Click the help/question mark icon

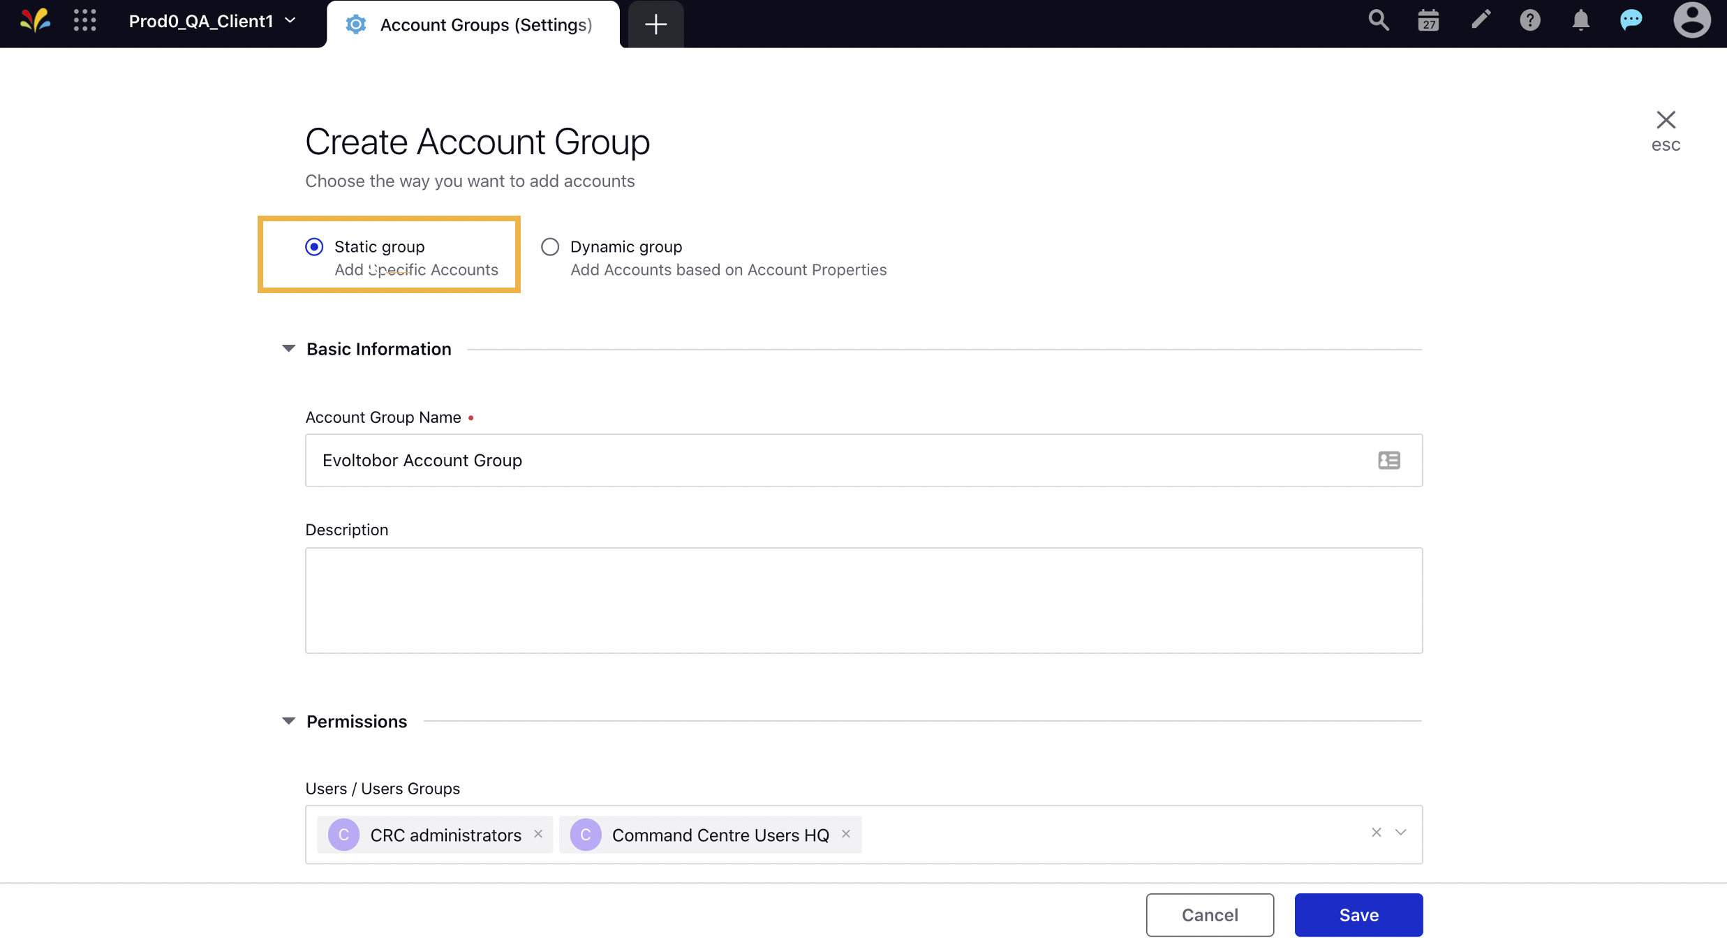coord(1530,21)
